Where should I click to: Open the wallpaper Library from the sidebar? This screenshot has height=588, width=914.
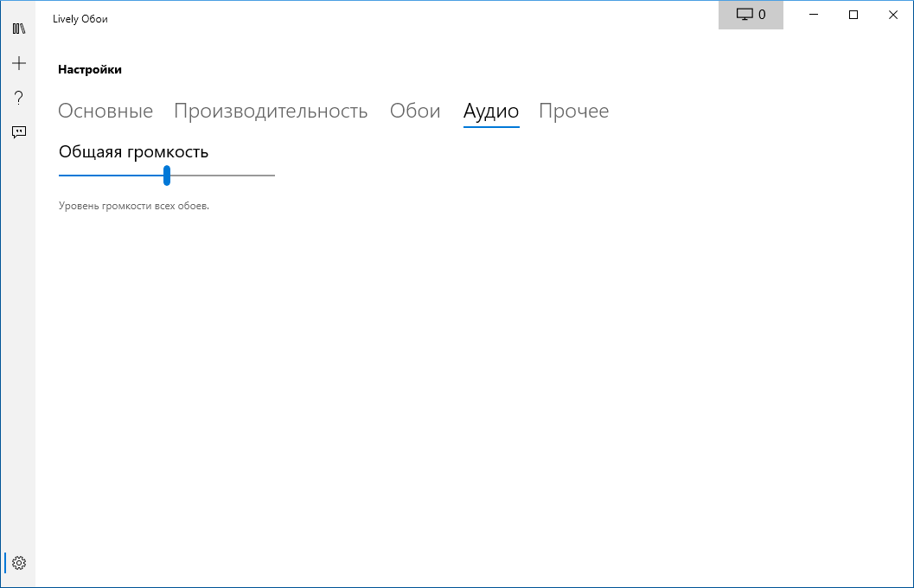tap(19, 29)
